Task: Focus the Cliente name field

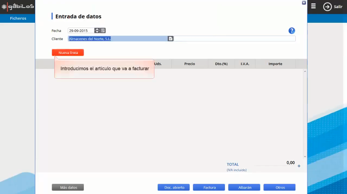Action: tap(118, 39)
